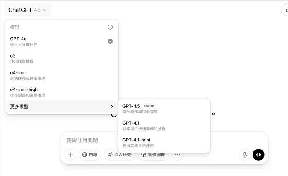The width and height of the screenshot is (288, 176).
Task: Click the plus attach button
Action: (x=70, y=155)
